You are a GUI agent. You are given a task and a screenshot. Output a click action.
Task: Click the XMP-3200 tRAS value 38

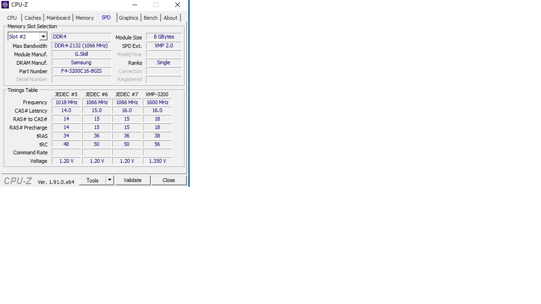point(157,136)
